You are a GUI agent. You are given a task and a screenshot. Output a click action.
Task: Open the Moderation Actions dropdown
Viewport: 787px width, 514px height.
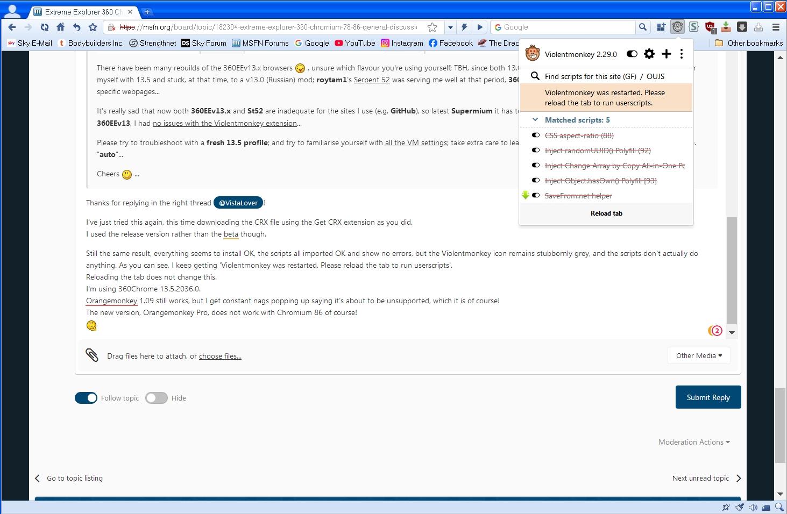tap(694, 442)
